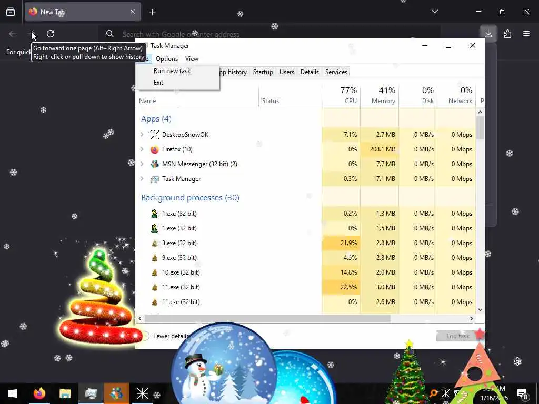Open File Explorer from the taskbar
This screenshot has width=539, height=404.
click(65, 393)
